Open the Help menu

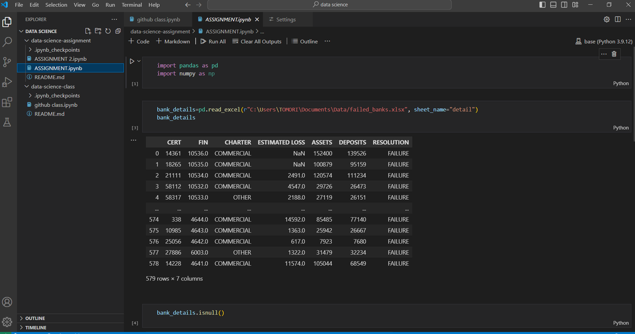[x=154, y=5]
